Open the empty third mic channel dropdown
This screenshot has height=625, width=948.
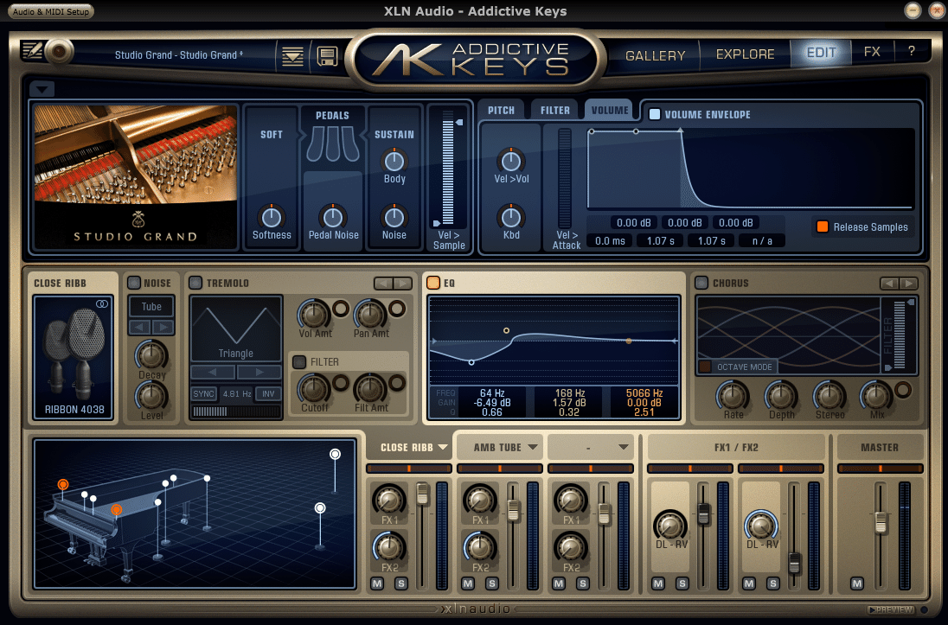pos(623,447)
